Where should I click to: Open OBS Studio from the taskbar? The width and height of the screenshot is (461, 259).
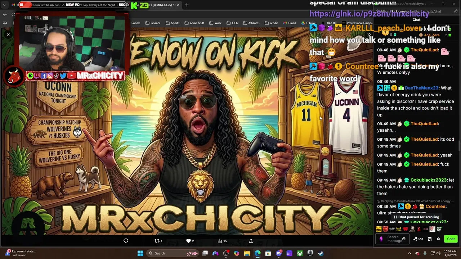[226, 253]
